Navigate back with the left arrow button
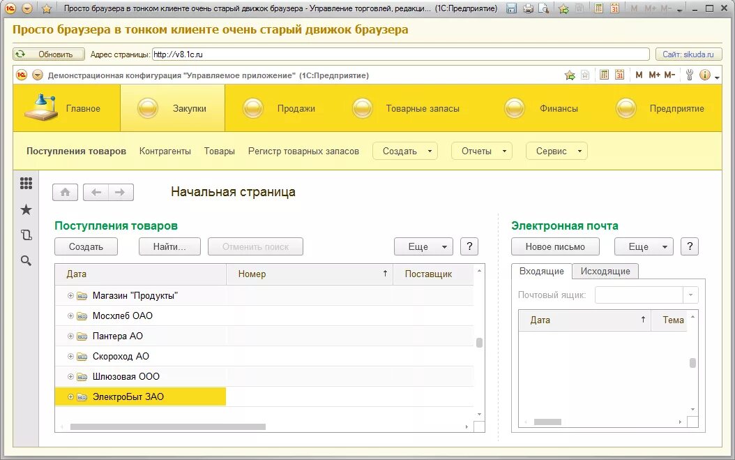 pos(96,192)
